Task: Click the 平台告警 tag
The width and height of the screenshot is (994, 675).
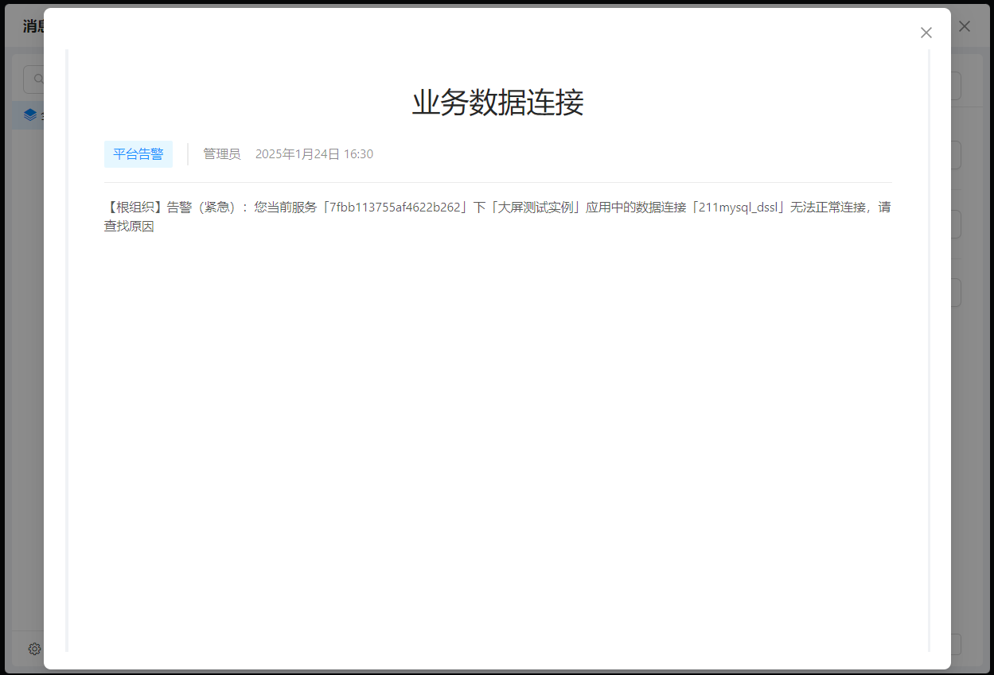Action: (138, 154)
